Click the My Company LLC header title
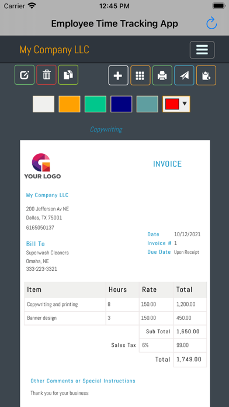The image size is (229, 407). pyautogui.click(x=54, y=50)
